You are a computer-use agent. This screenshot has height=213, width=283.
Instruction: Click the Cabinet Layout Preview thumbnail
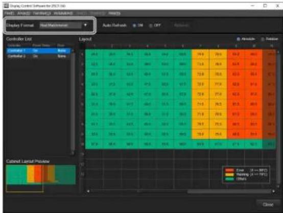41,175
